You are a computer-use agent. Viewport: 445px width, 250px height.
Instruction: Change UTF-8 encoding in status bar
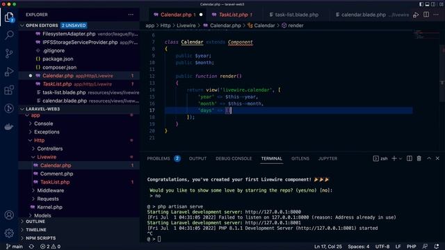(x=382, y=247)
